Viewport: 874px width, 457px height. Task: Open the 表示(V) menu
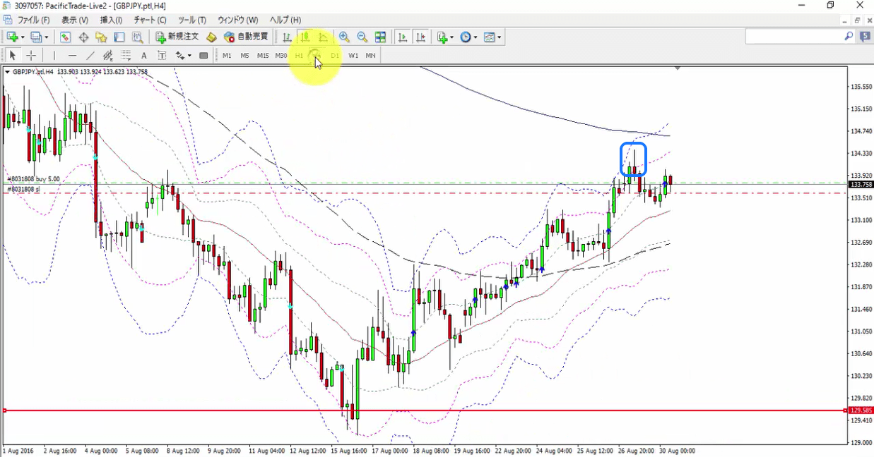tap(75, 20)
